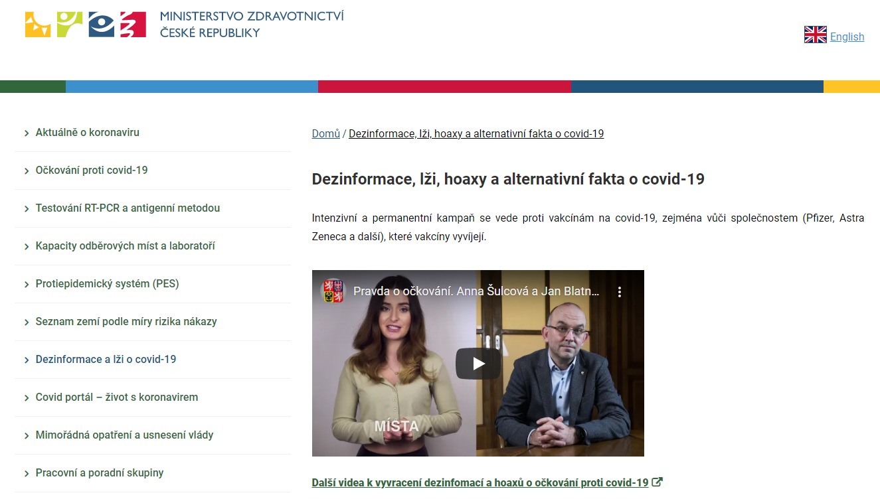
Task: Click the chevron beside Protiepidemický systém (PES)
Action: [x=27, y=285]
